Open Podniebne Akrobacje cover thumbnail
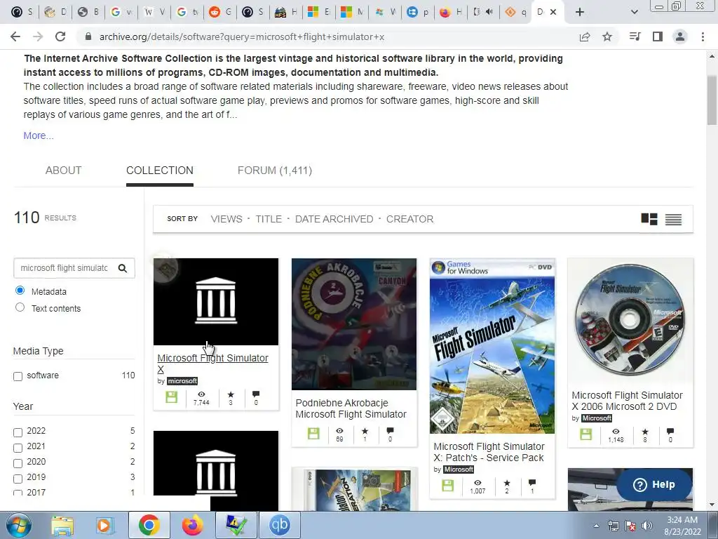Image resolution: width=718 pixels, height=539 pixels. (354, 324)
